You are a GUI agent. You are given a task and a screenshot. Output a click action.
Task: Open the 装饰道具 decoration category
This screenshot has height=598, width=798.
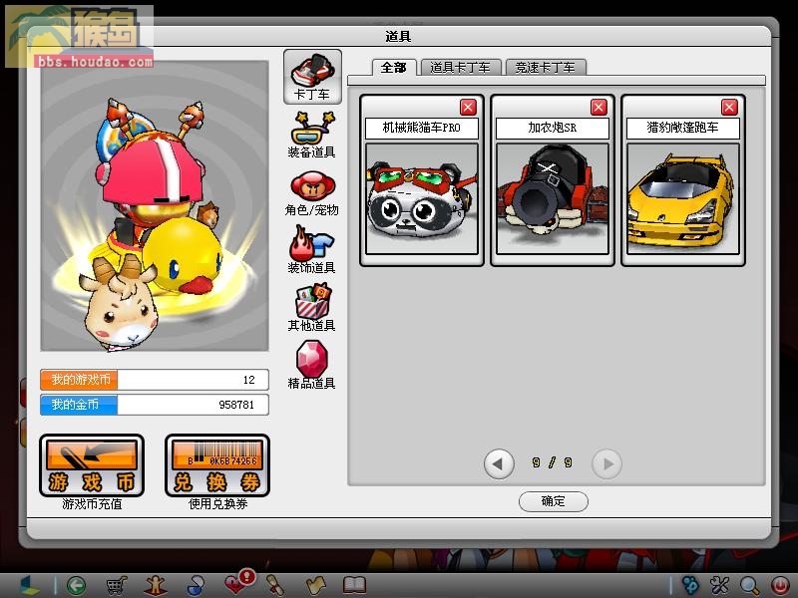click(312, 250)
